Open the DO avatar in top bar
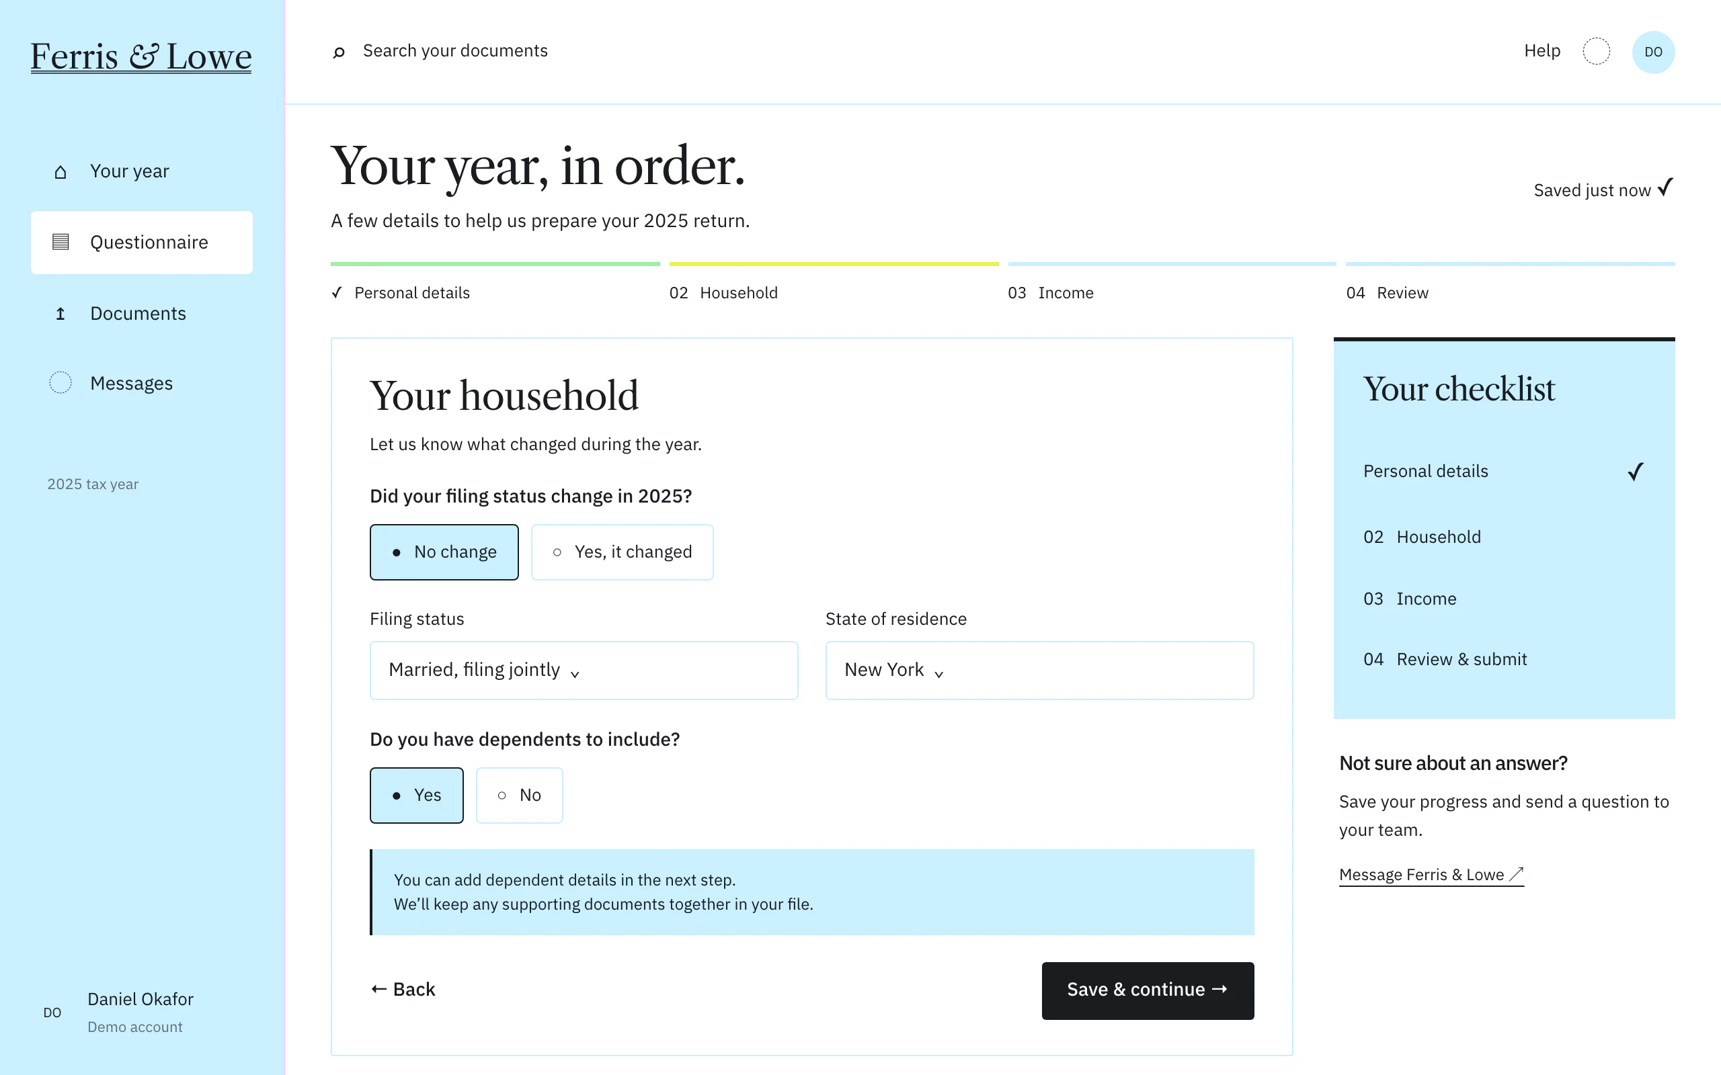1721x1075 pixels. tap(1654, 52)
